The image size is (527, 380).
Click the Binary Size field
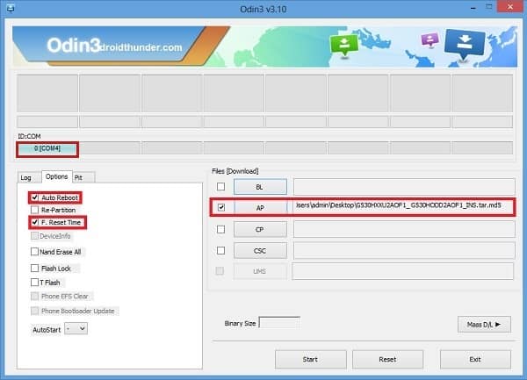tap(279, 323)
